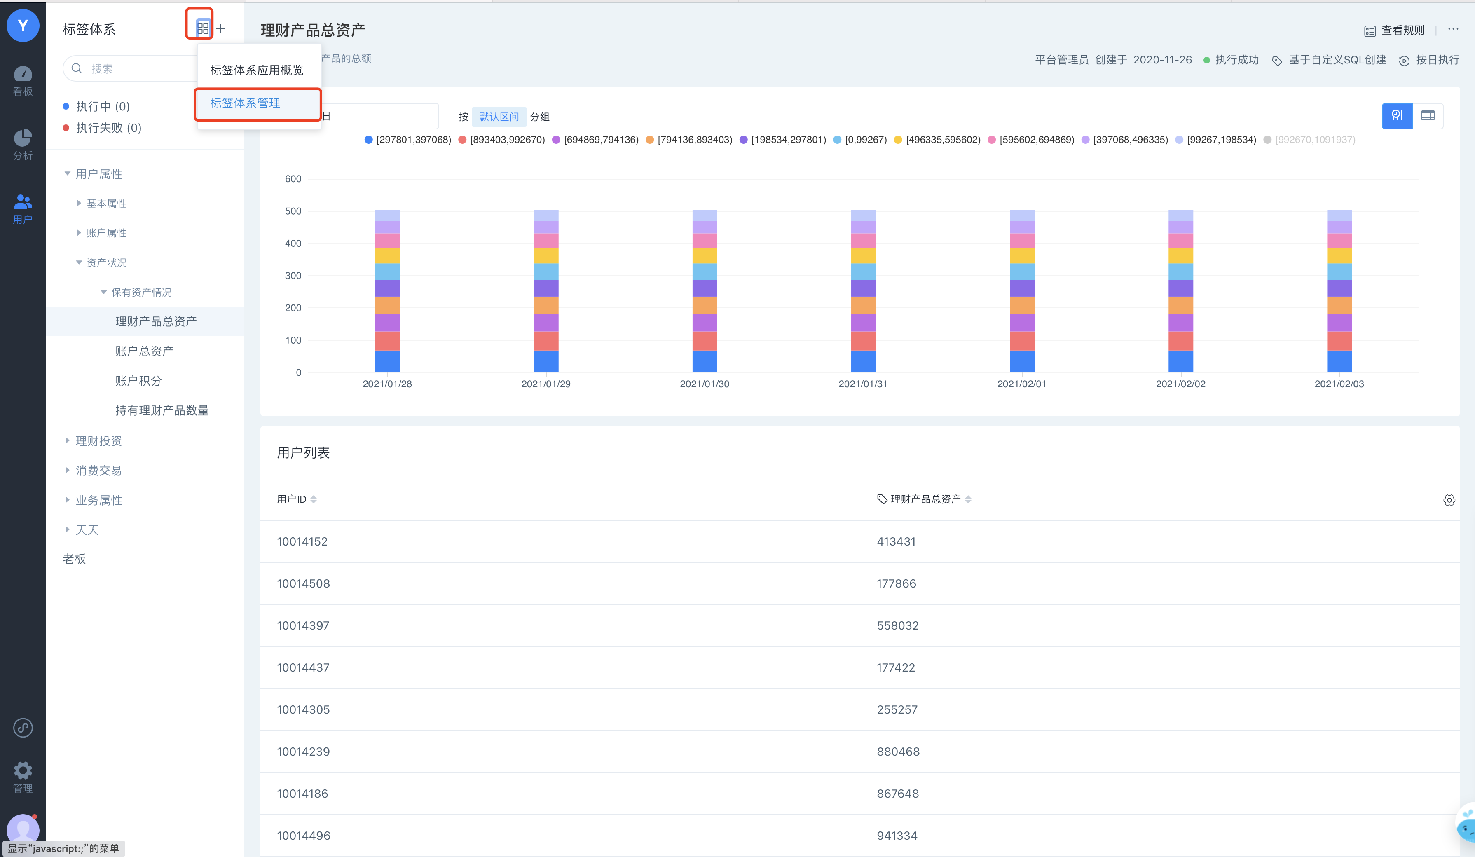Click the search magnifier icon

77,68
